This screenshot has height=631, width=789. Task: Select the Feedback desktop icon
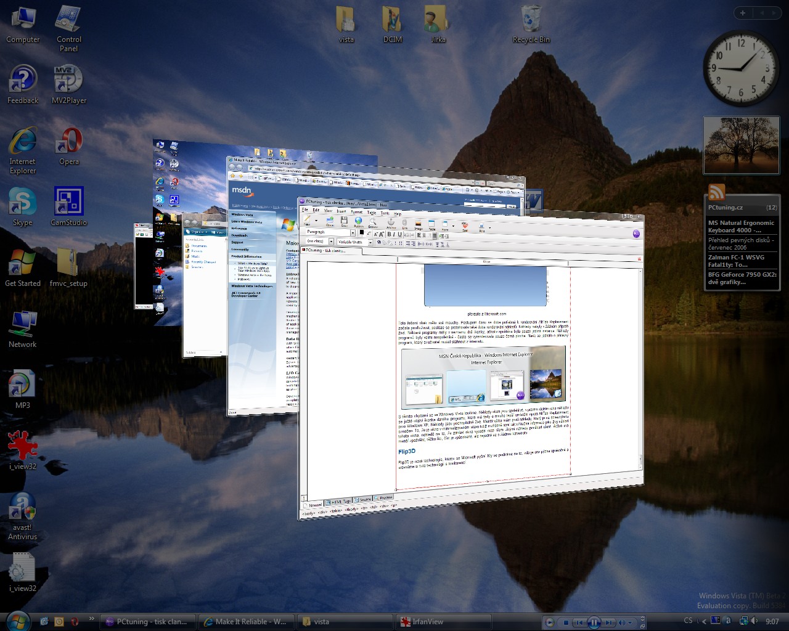pyautogui.click(x=23, y=85)
